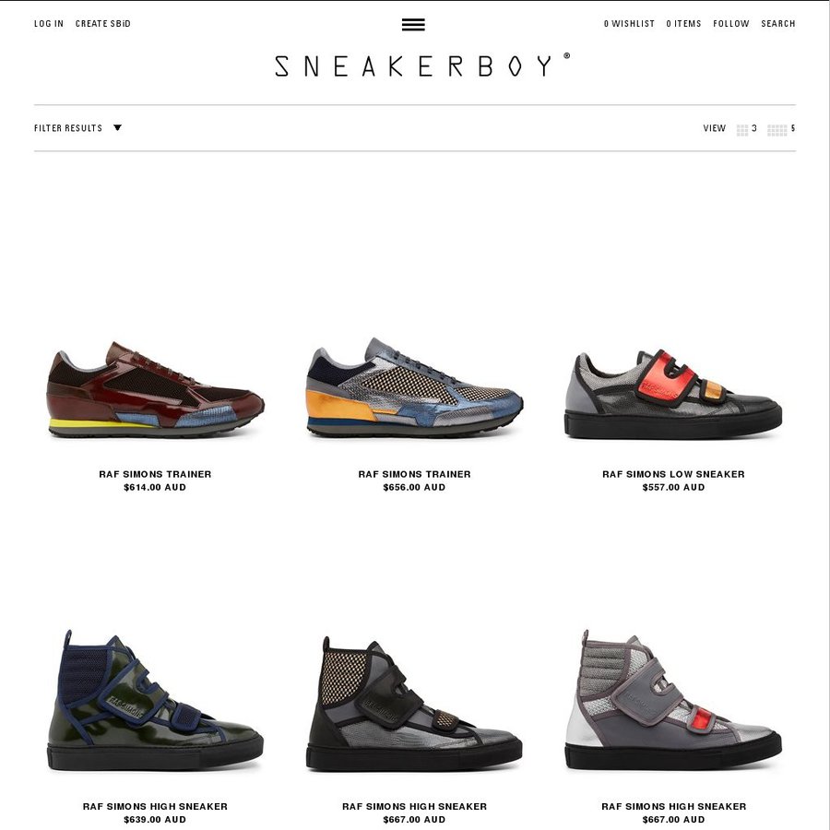This screenshot has height=830, width=830.
Task: Click the $656.00 AUD Trainer title
Action: (x=414, y=474)
